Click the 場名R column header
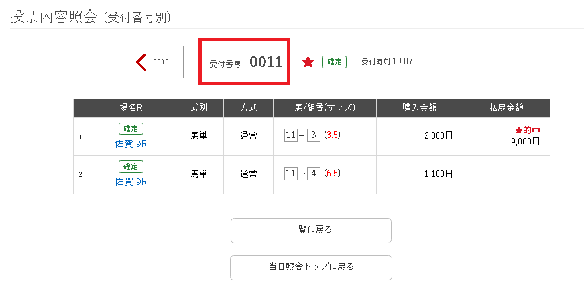 [x=131, y=108]
